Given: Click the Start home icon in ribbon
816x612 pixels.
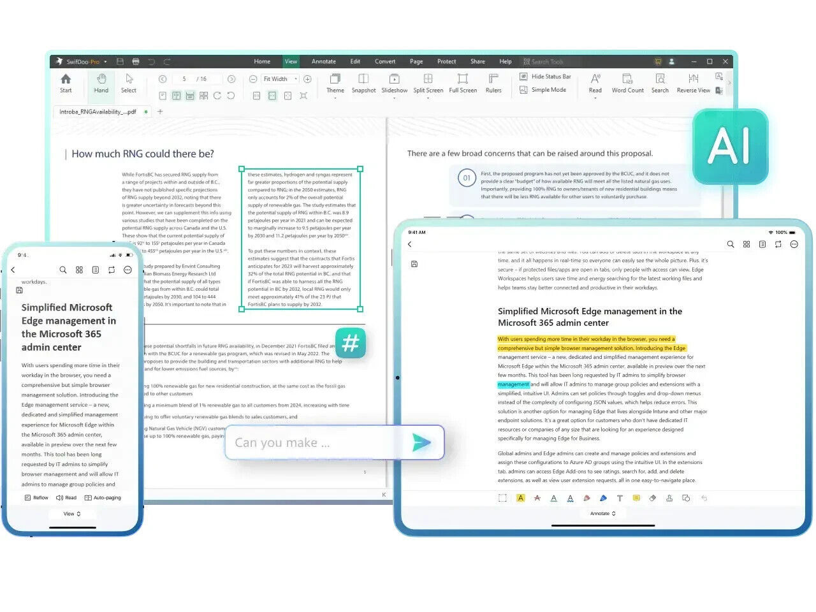Looking at the screenshot, I should [66, 83].
